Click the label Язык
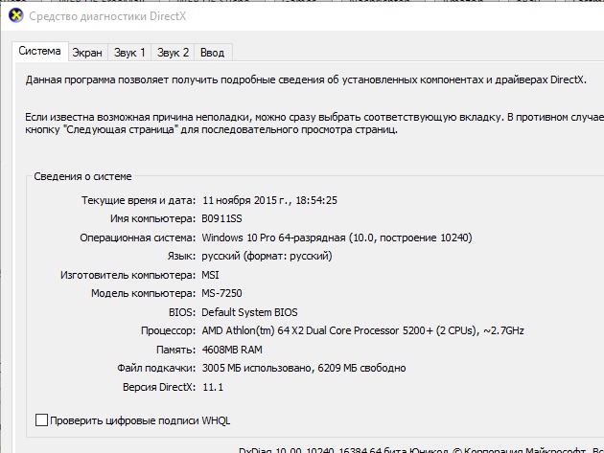This screenshot has width=604, height=453. click(x=181, y=257)
